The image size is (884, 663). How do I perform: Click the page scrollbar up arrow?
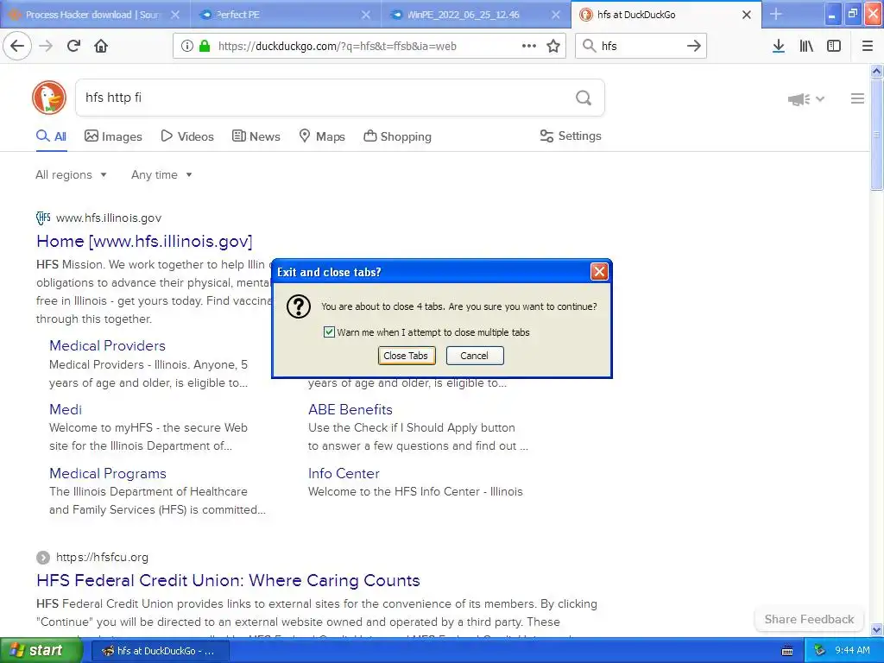pyautogui.click(x=877, y=72)
